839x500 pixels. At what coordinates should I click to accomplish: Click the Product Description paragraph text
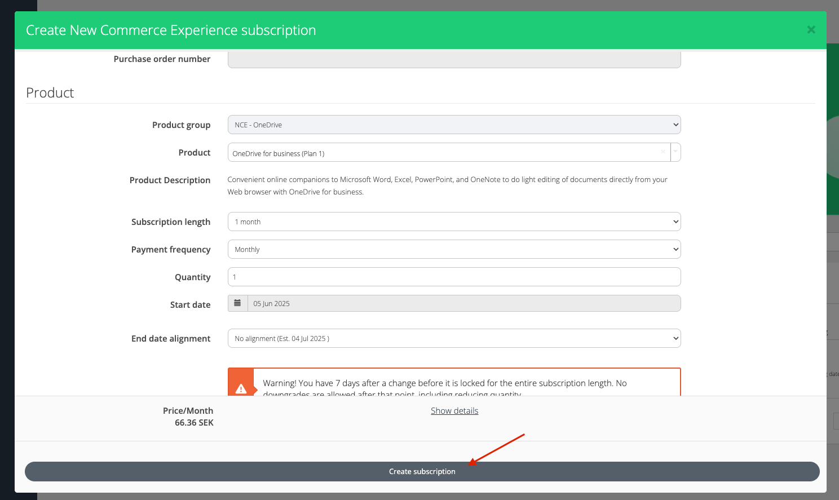coord(447,185)
